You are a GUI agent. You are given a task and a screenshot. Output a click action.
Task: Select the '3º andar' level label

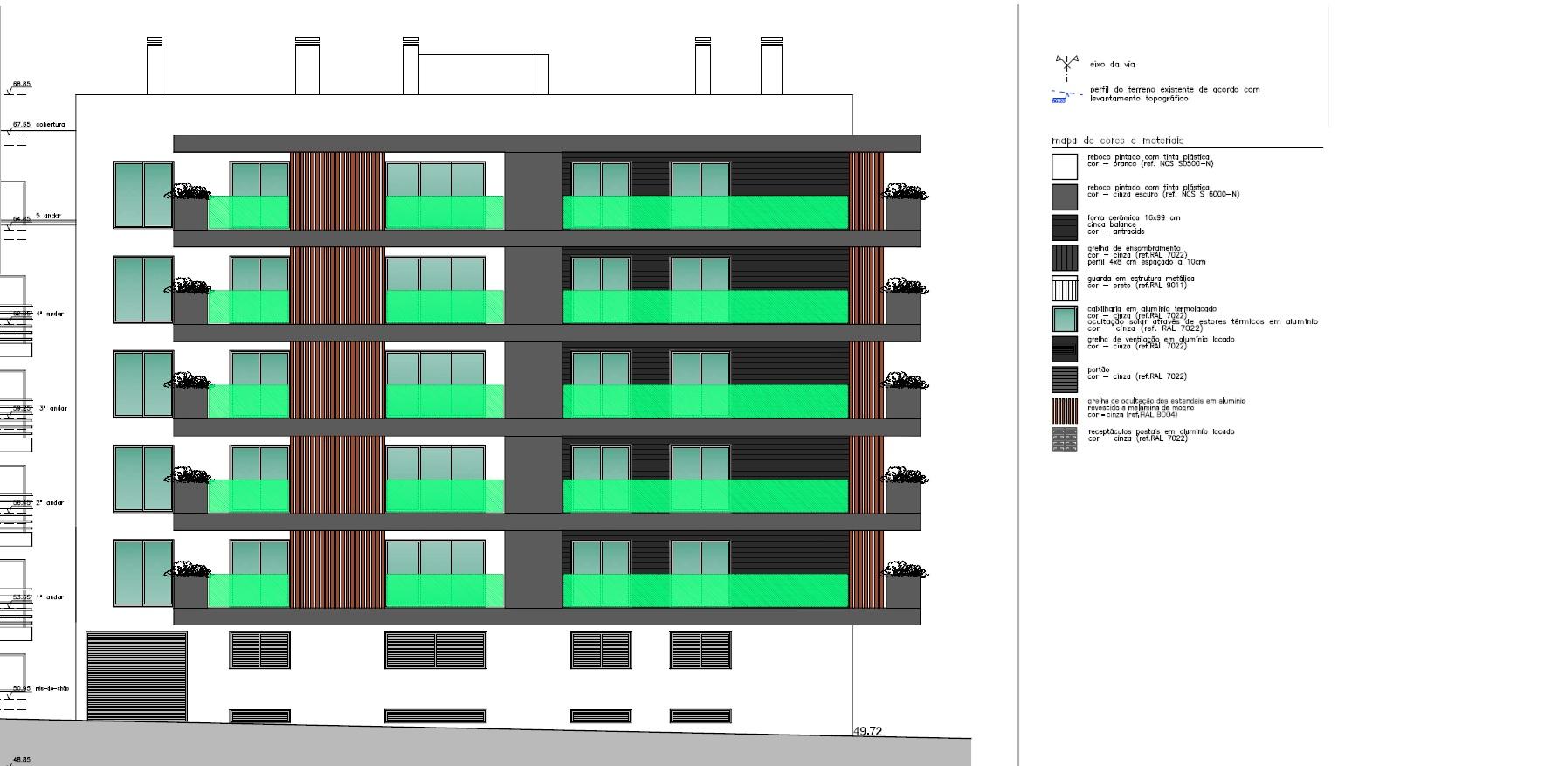tap(52, 408)
